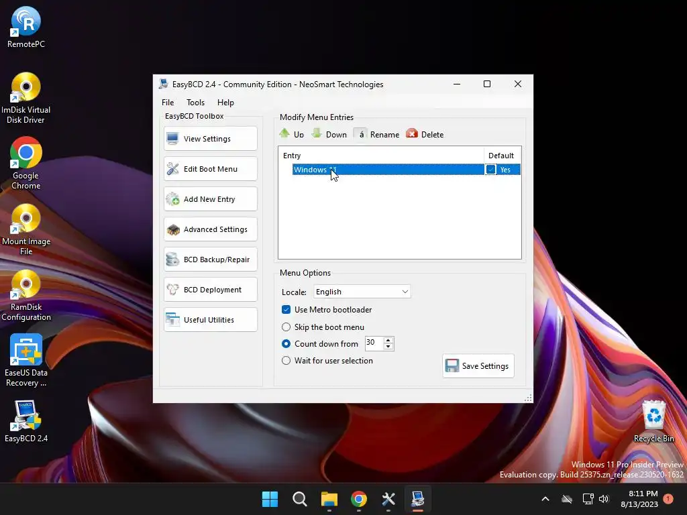Open Chrome from taskbar
The width and height of the screenshot is (687, 515).
359,499
